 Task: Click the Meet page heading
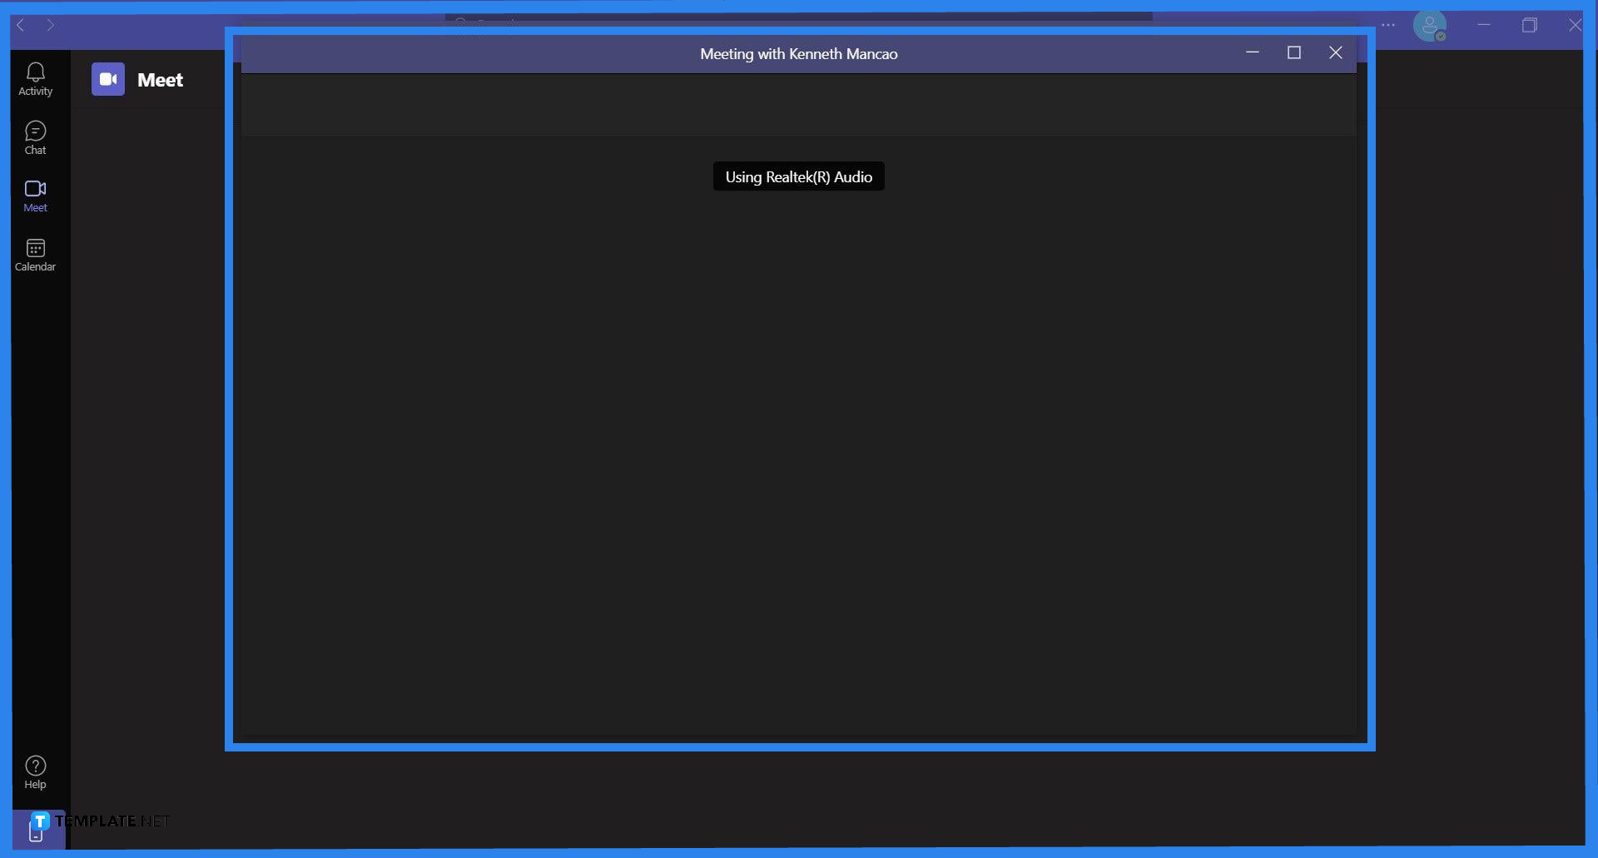[x=160, y=80]
